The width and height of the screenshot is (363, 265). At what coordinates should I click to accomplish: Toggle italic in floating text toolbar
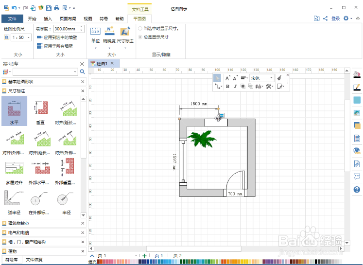click(x=235, y=87)
